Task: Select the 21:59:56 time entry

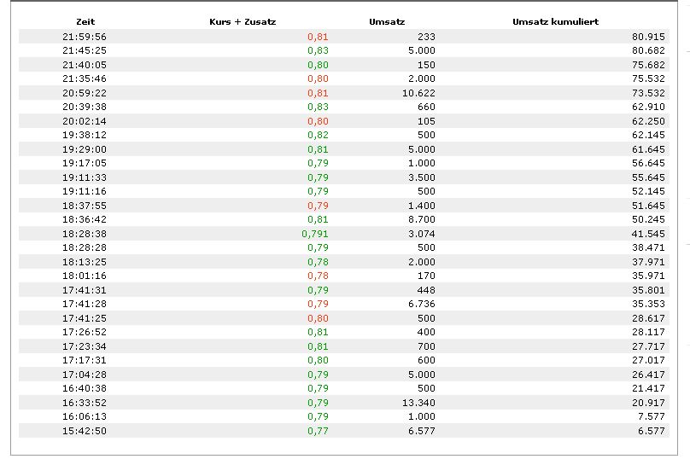Action: pos(85,37)
